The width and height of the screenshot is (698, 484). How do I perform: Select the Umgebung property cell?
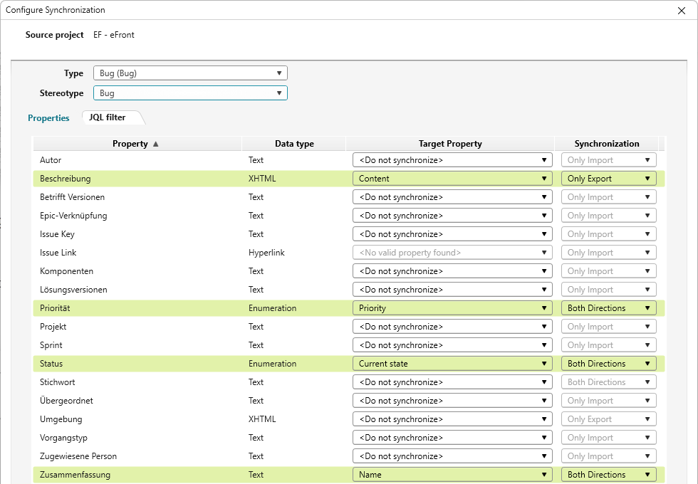point(137,419)
